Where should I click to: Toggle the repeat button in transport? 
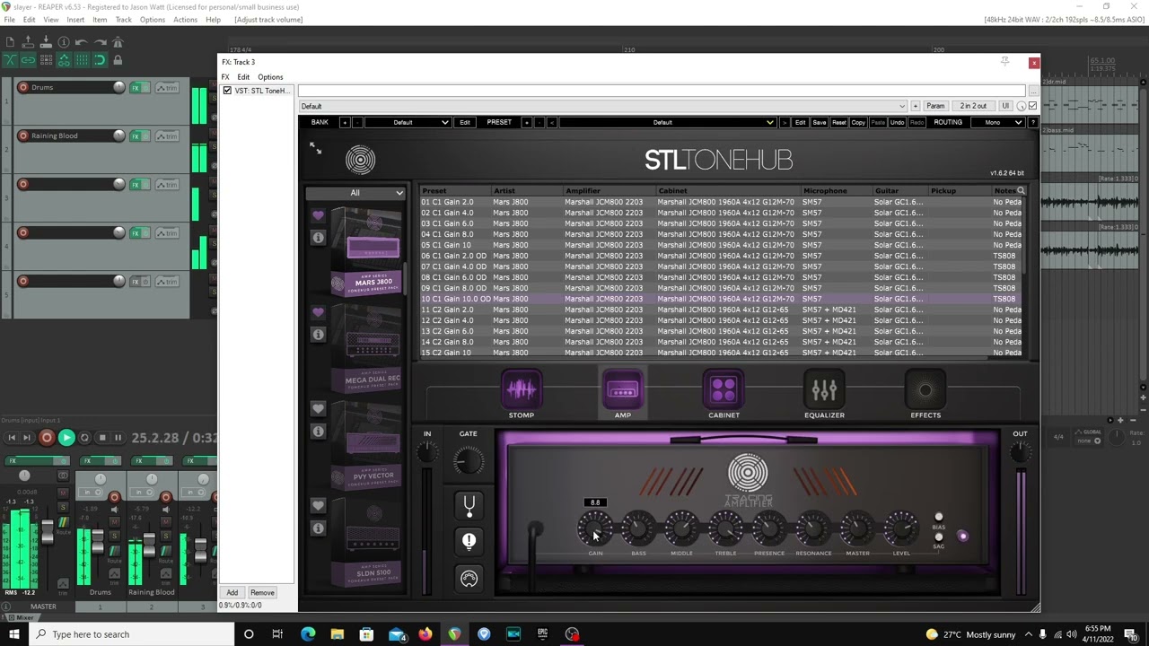point(84,438)
